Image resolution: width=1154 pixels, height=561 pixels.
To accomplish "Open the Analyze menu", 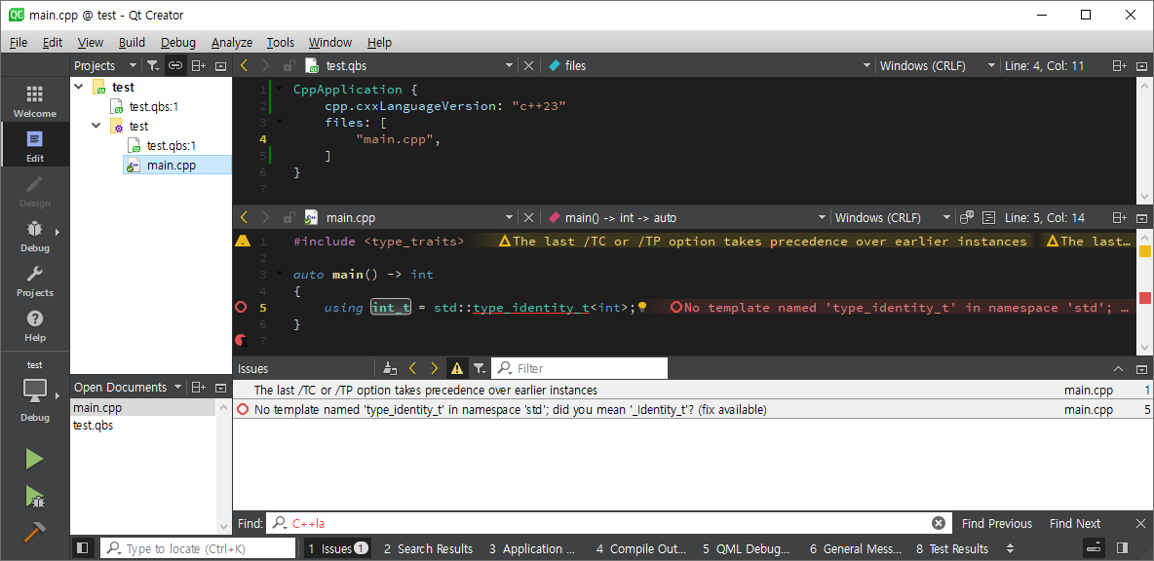I will click(232, 42).
